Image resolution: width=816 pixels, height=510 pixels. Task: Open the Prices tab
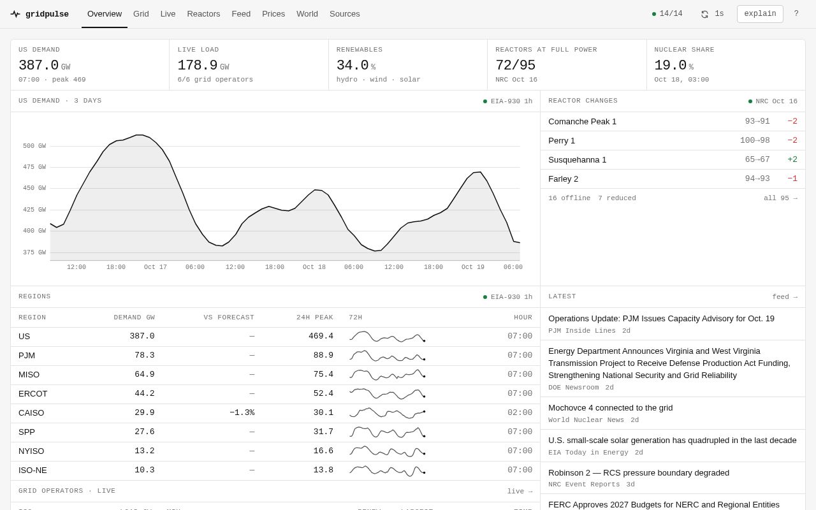(273, 14)
